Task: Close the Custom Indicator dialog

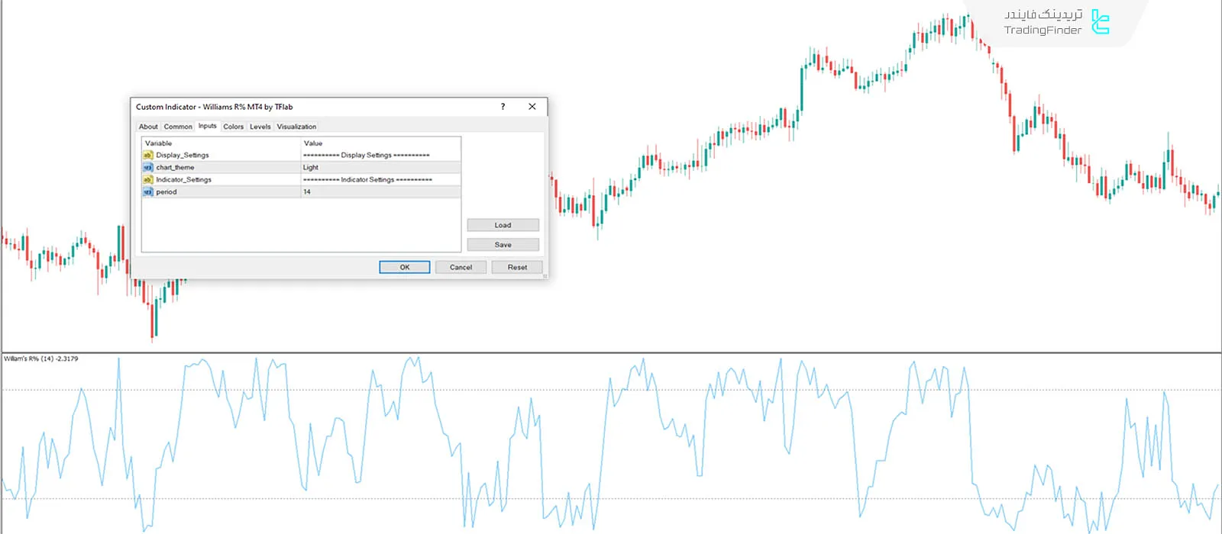Action: click(x=532, y=107)
